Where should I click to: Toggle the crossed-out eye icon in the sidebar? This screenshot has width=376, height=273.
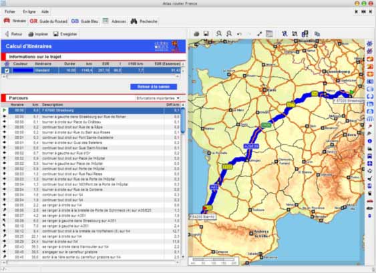(x=370, y=51)
